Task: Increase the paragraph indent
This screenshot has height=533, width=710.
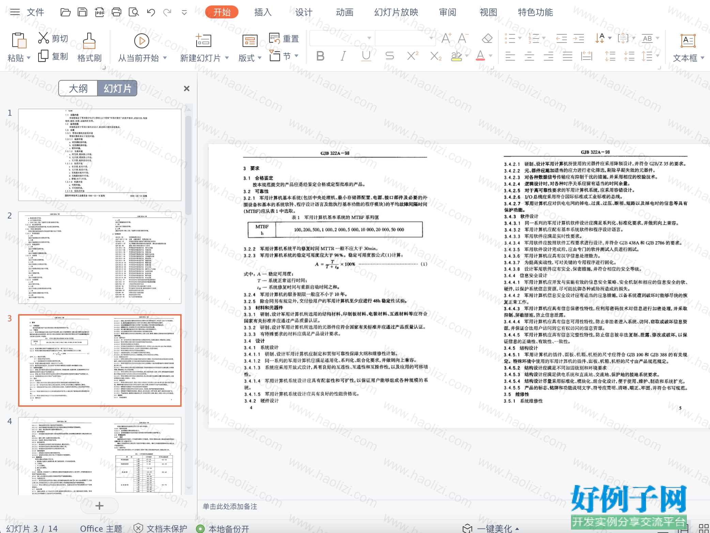Action: (x=578, y=38)
